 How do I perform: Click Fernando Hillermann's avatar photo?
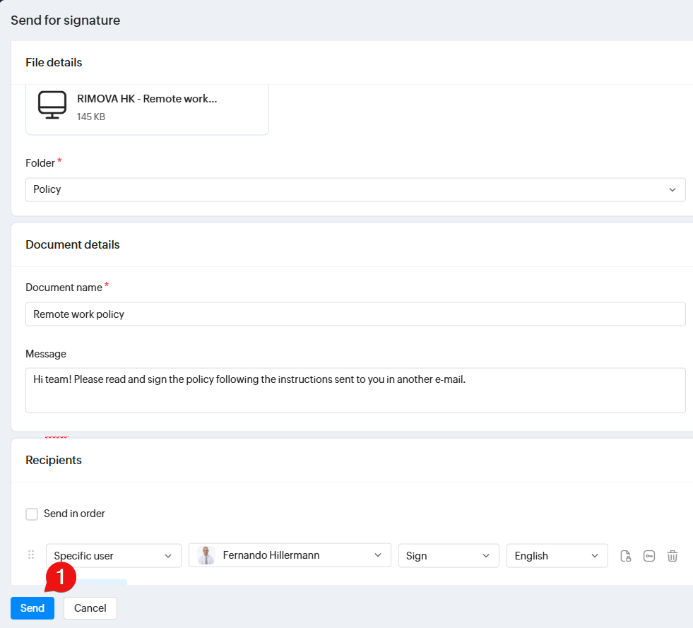206,555
